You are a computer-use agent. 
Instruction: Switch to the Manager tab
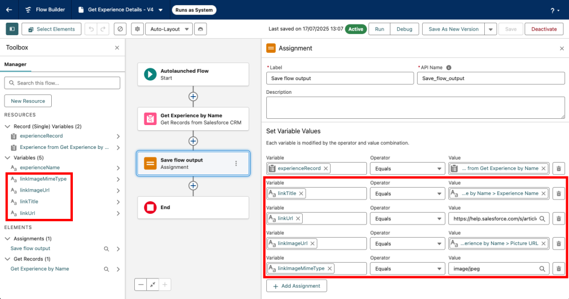pos(15,65)
